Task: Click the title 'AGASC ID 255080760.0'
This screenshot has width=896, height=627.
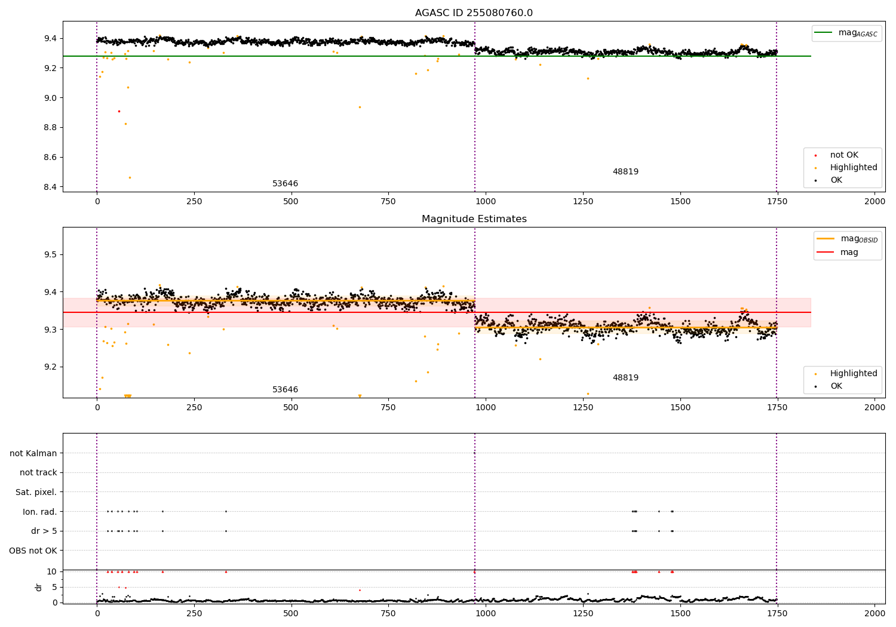Action: (x=474, y=13)
